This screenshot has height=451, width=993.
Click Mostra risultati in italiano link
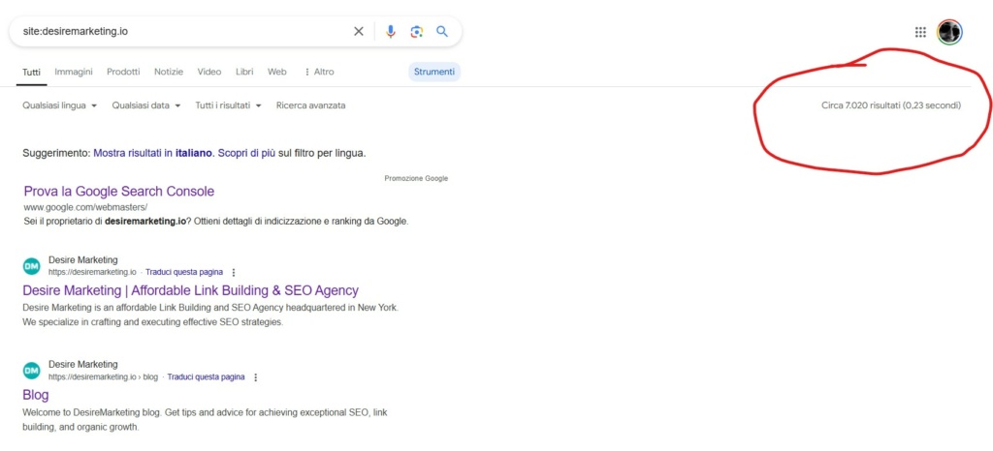pos(152,153)
